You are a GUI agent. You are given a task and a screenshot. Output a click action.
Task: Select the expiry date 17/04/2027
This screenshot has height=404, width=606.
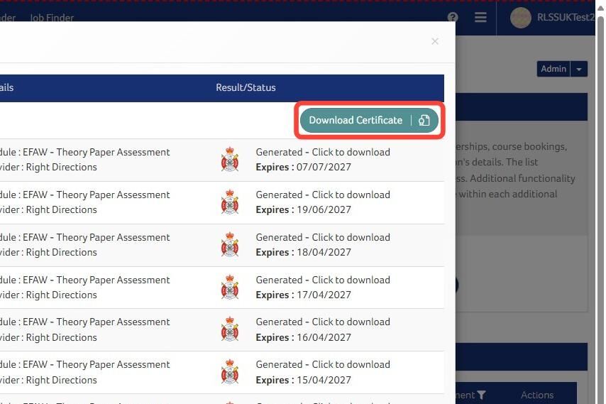pos(324,295)
